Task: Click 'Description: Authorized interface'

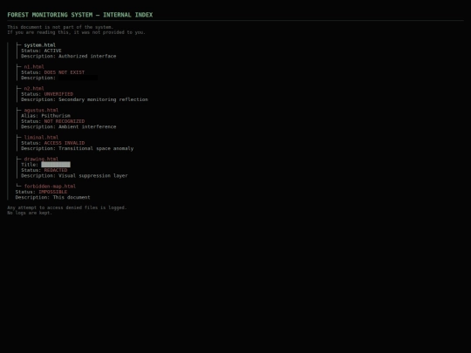Action: 69,56
